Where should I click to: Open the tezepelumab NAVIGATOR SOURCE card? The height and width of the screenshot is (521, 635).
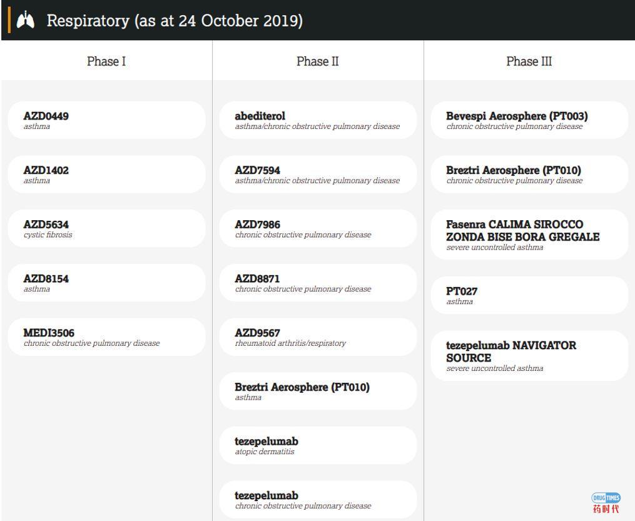click(529, 356)
